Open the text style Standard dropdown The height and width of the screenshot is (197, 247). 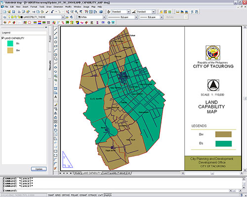point(128,12)
